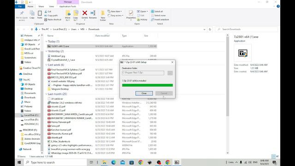The width and height of the screenshot is (295, 166).
Task: Open the Mail app on the taskbar
Action: click(x=123, y=162)
